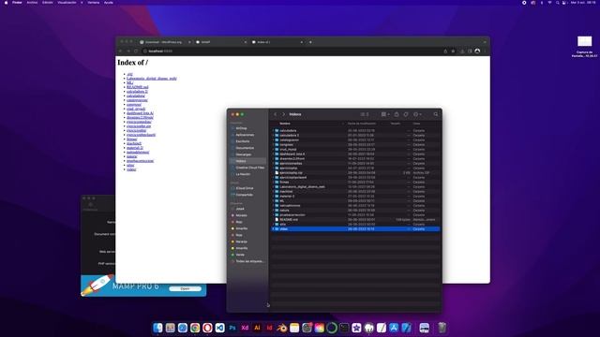Launch Adobe XD from the Dock
The image size is (600, 337).
coord(245,328)
